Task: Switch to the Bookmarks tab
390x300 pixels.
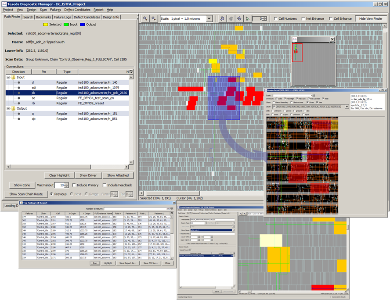Action: pos(45,17)
